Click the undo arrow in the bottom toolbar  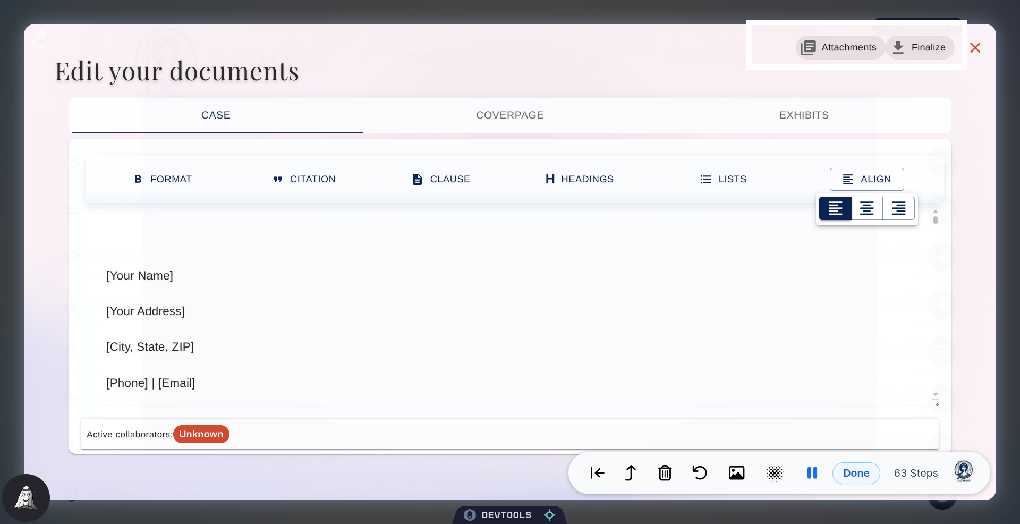(699, 473)
